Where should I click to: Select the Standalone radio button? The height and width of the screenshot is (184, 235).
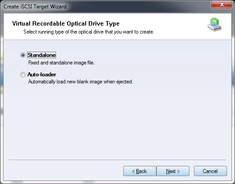coord(23,55)
